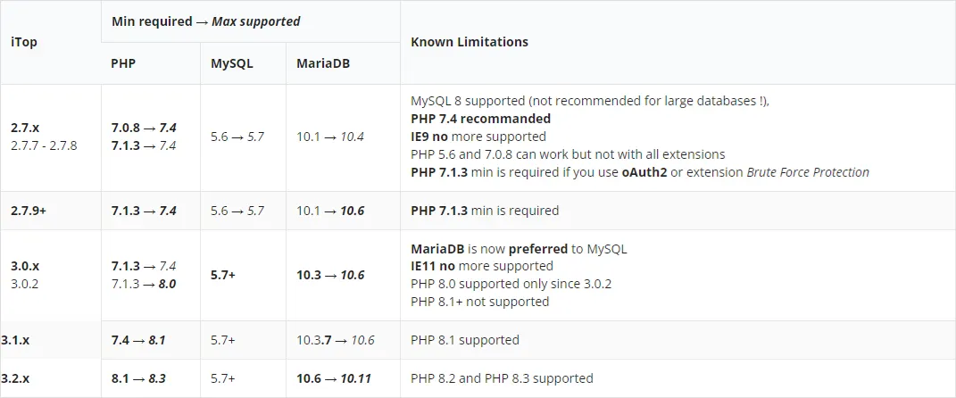
Task: Click 'PHP 8.1 supported' text
Action: 464,340
